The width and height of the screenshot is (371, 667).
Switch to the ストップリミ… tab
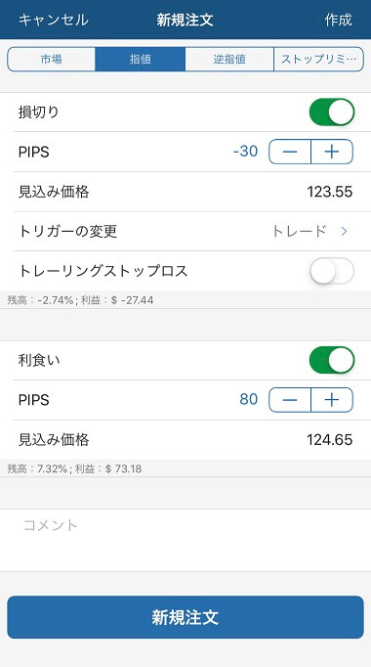tap(319, 59)
